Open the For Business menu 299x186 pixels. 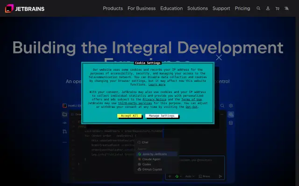click(x=142, y=8)
